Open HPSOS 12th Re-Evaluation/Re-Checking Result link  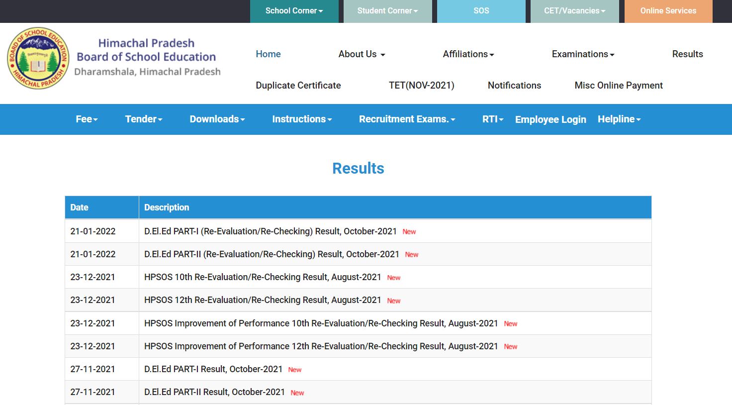pos(263,300)
